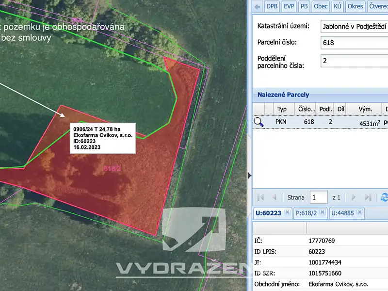388x291 pixels.
Task: Click the 4531m² area cell
Action: 370,123
